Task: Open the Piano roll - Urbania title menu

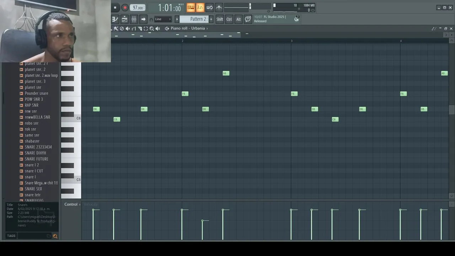Action: 188,28
